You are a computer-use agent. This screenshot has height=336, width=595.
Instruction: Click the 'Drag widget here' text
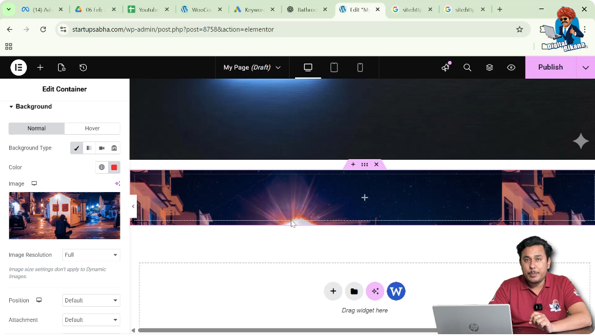point(365,310)
